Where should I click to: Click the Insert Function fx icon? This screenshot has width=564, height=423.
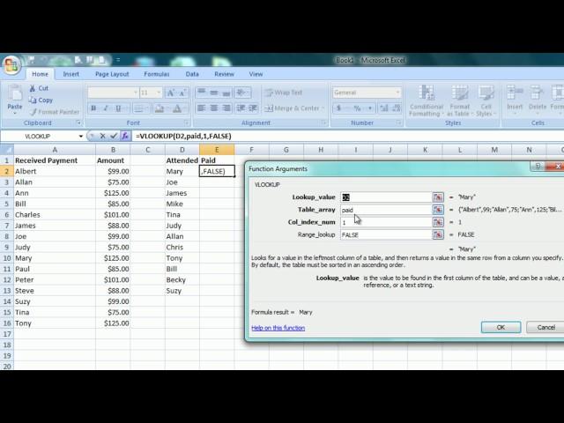coord(126,137)
